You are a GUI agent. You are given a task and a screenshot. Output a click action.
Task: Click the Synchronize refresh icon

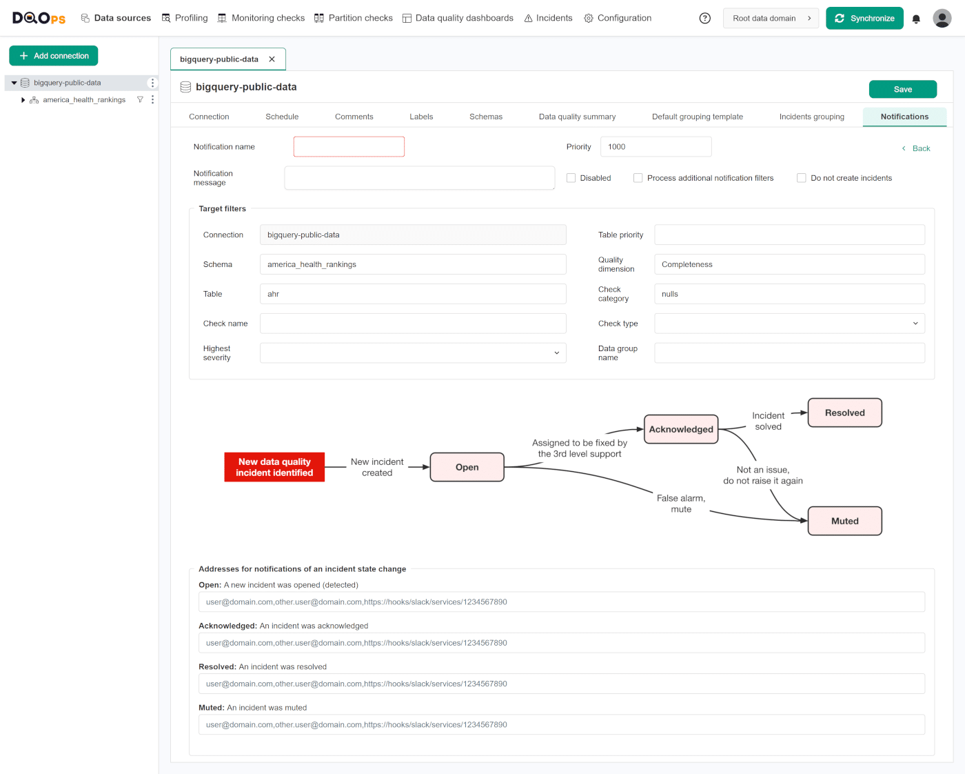click(x=840, y=19)
